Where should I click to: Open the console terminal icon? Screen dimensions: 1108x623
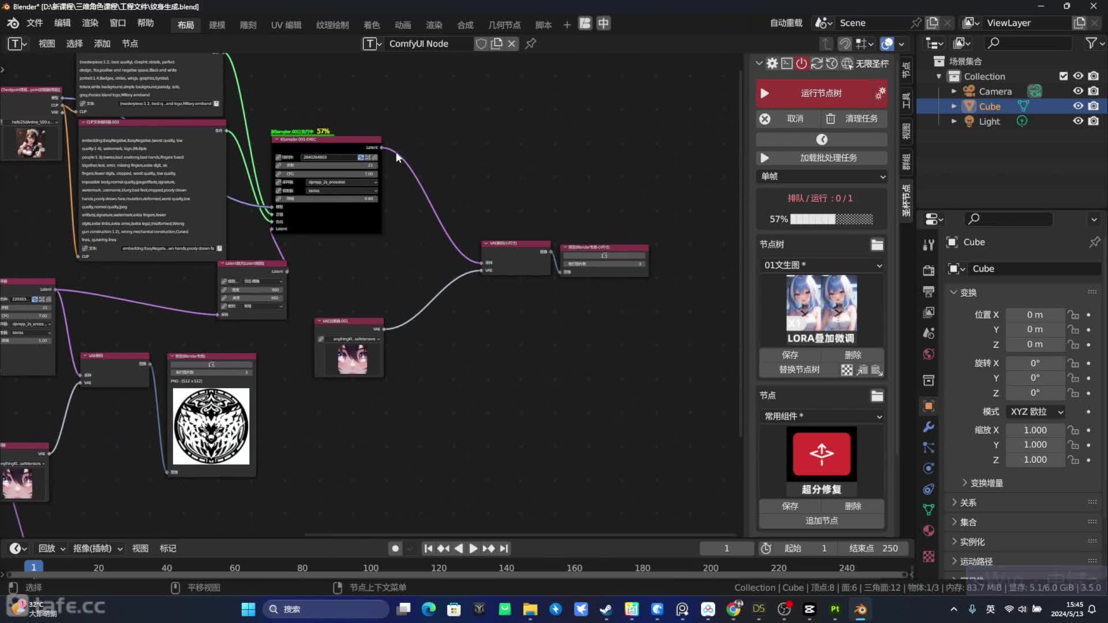tap(787, 63)
